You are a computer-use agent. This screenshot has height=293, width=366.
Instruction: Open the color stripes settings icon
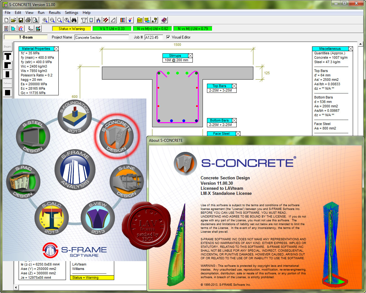click(x=122, y=20)
